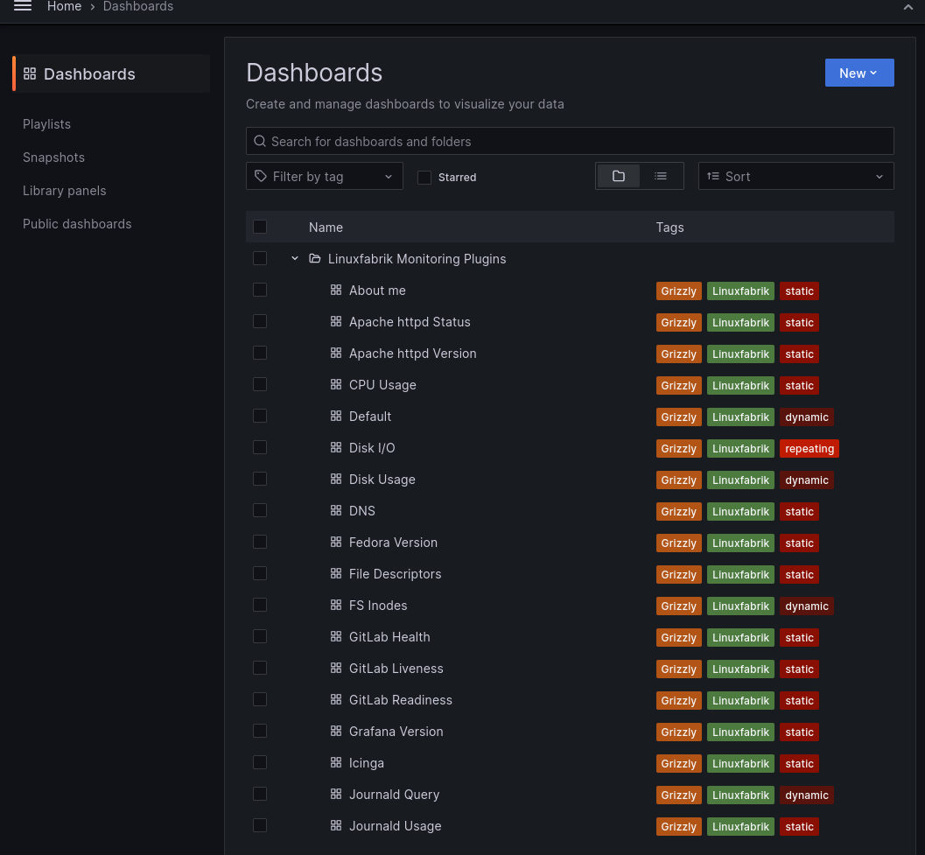Go to Home breadcrumb

tap(64, 6)
